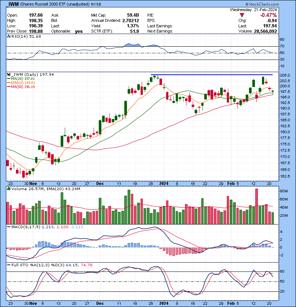Click the 2024 date label under price chart
Viewport: 296px width, 307px height.
tap(164, 183)
